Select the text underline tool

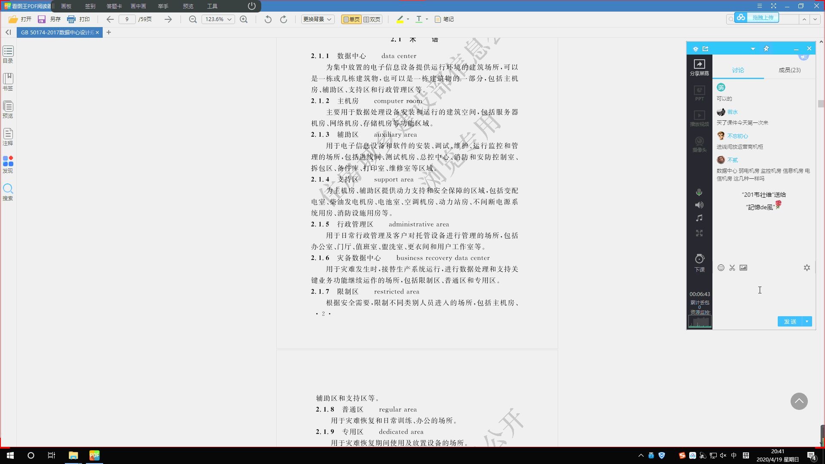(x=419, y=19)
